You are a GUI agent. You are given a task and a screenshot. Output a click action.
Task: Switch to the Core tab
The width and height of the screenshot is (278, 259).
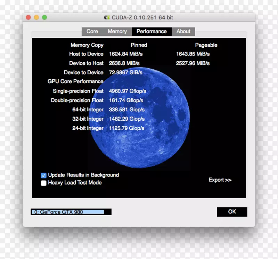92,31
